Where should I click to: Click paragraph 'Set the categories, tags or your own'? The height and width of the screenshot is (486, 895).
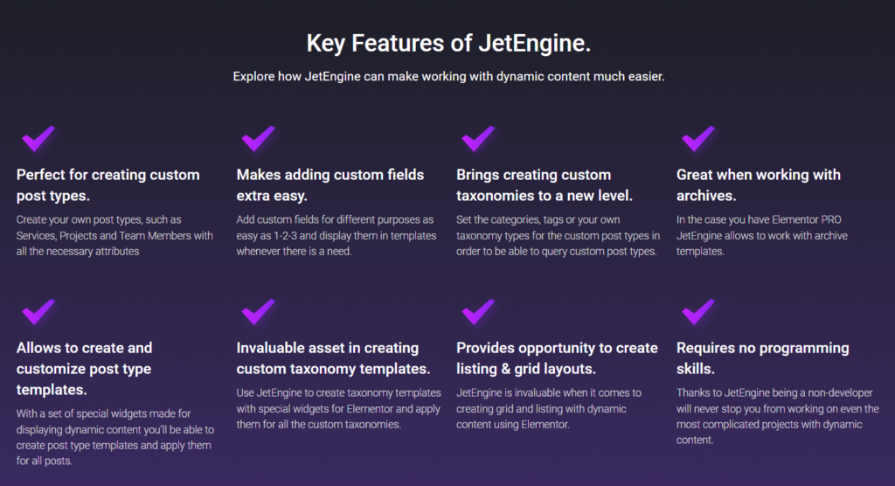coord(559,235)
